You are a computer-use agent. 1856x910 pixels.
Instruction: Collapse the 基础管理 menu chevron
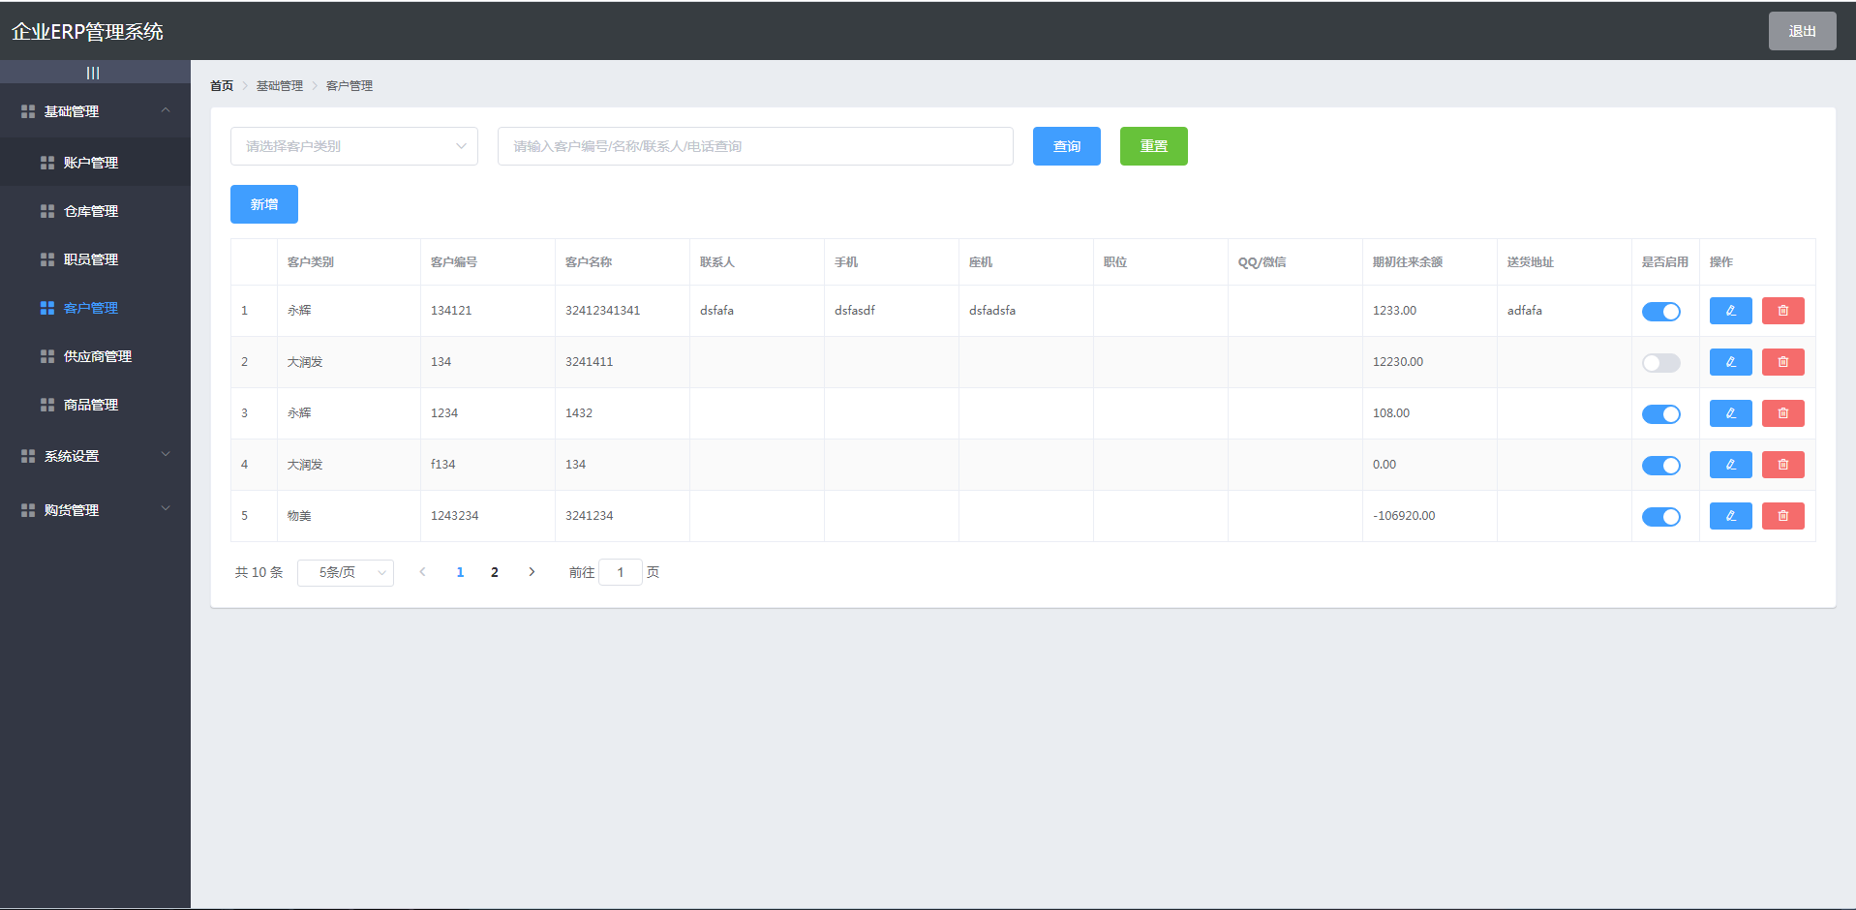coord(166,110)
